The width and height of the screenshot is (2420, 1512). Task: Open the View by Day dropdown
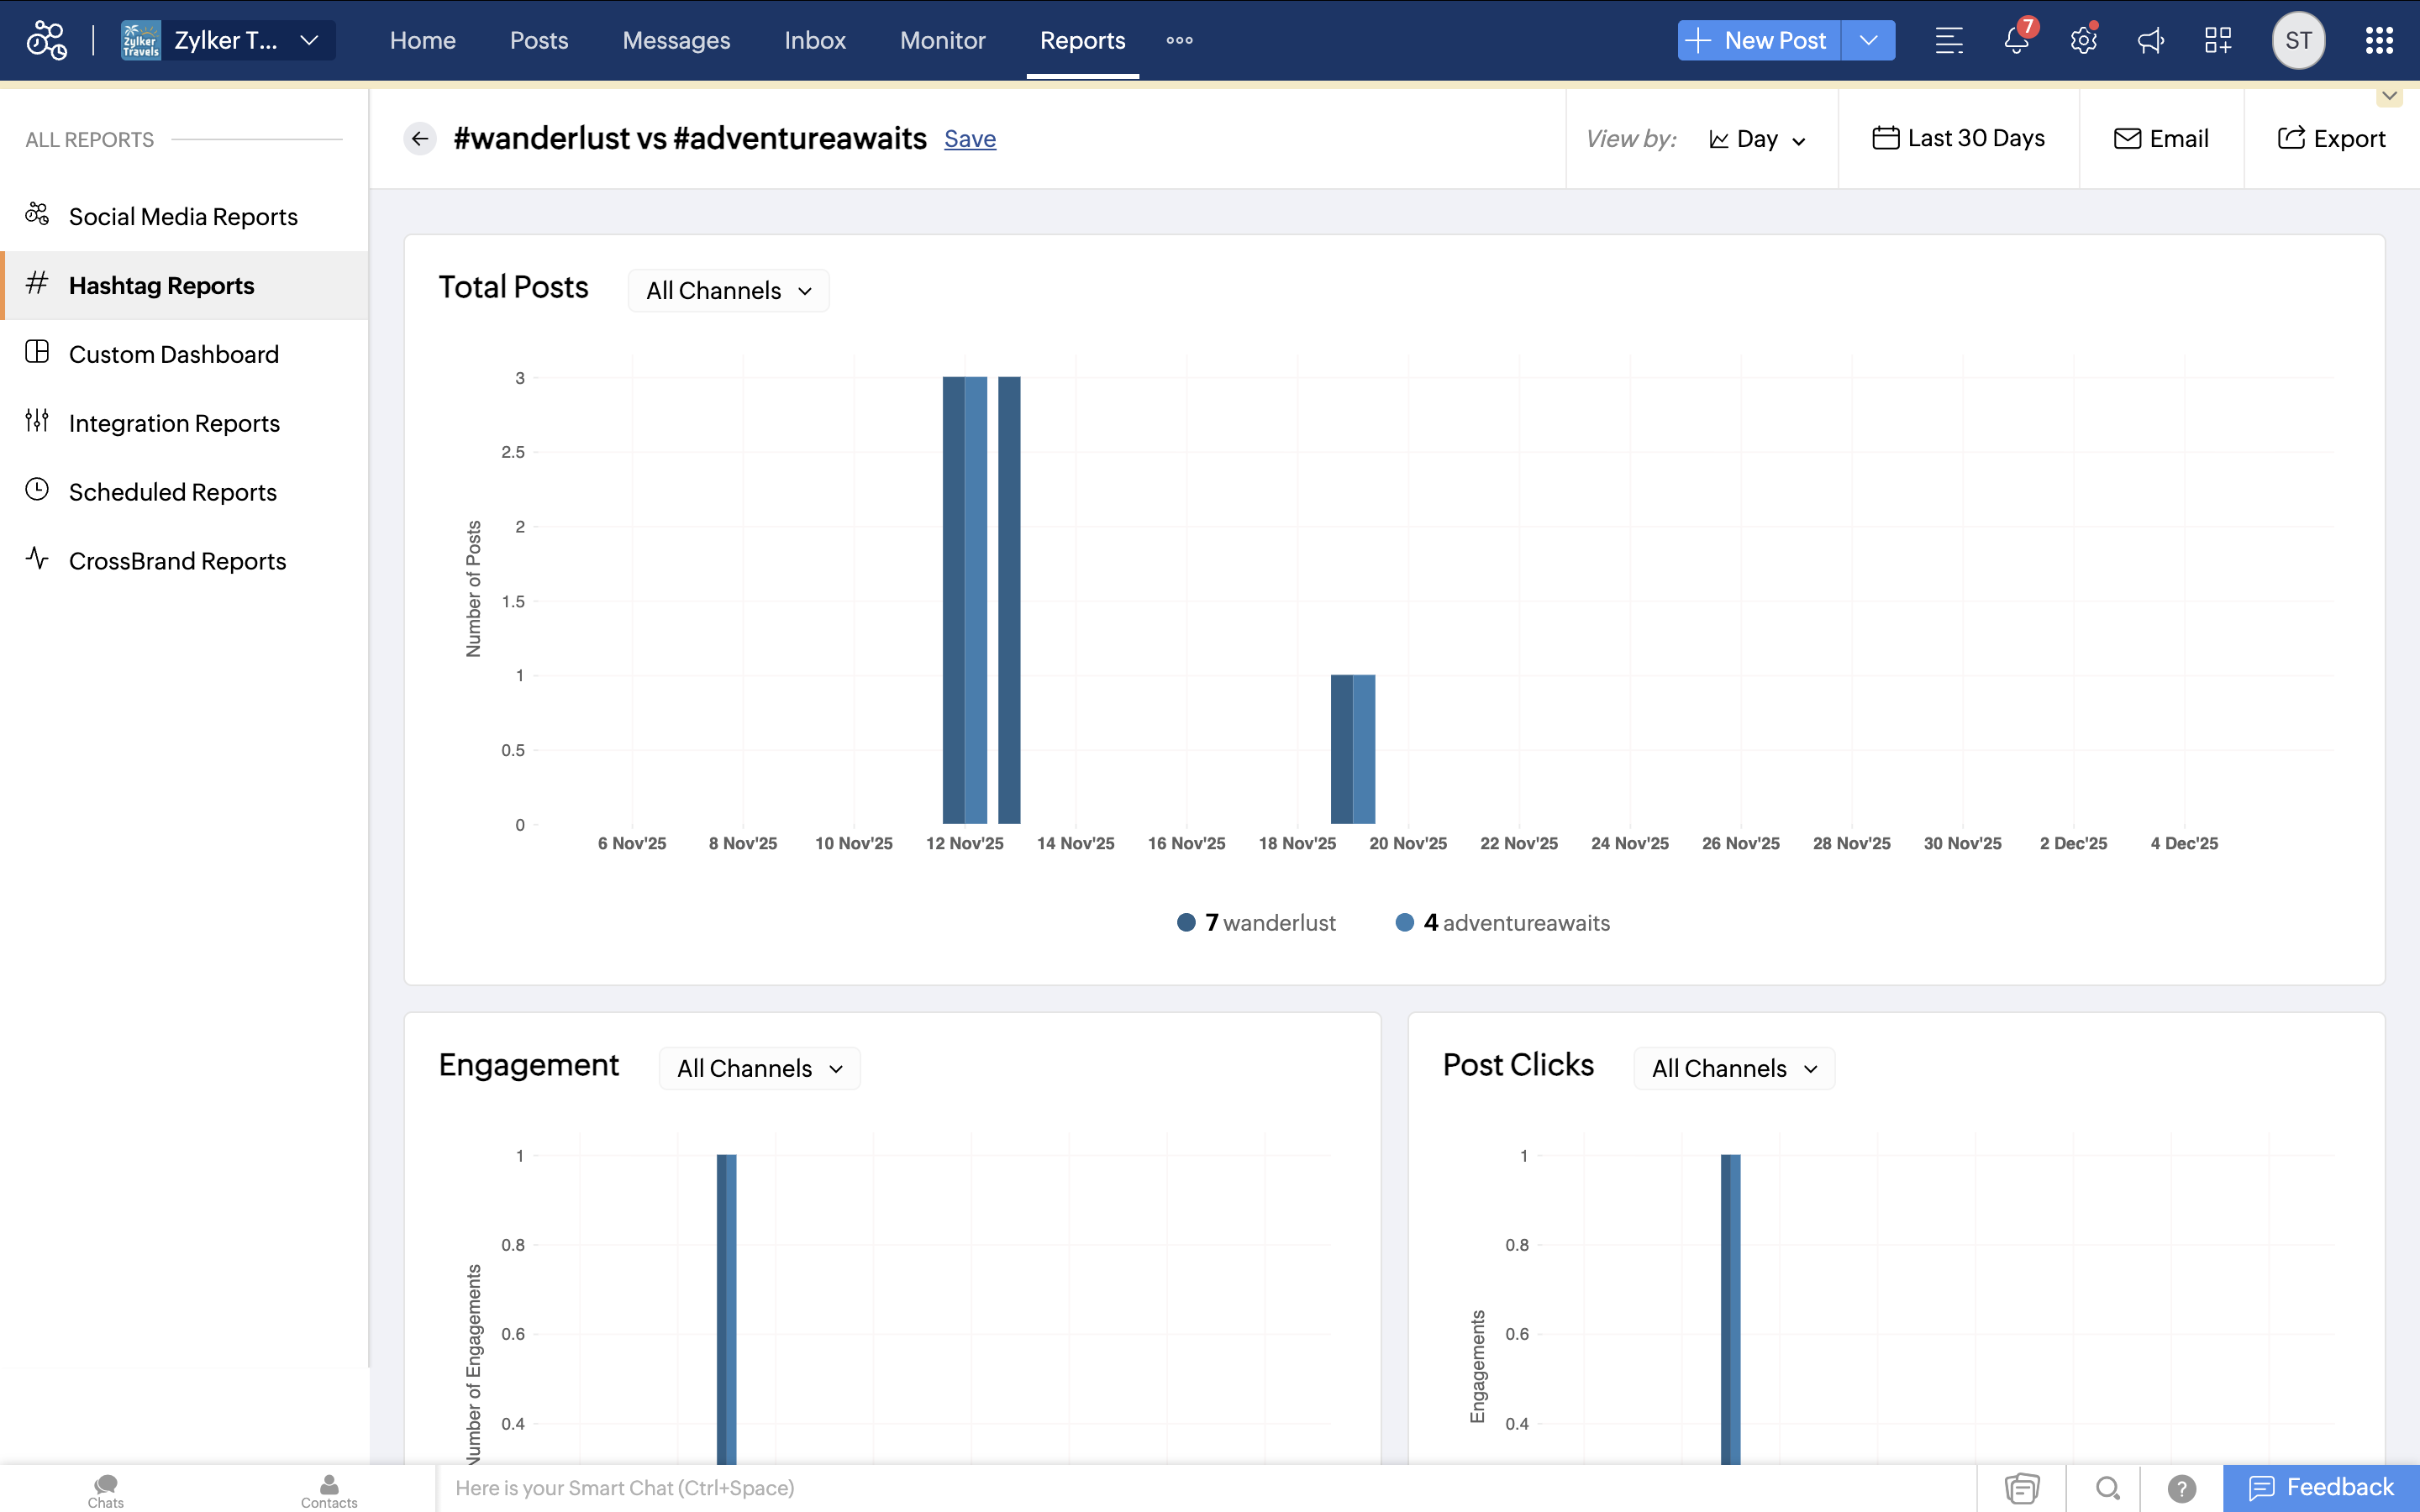click(x=1757, y=139)
